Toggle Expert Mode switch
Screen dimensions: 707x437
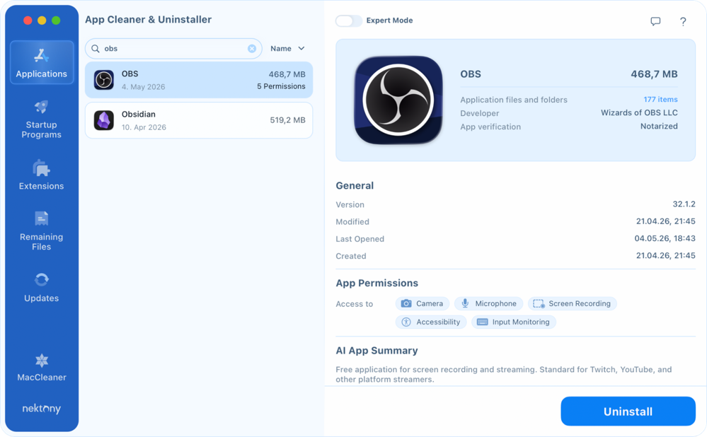click(348, 21)
